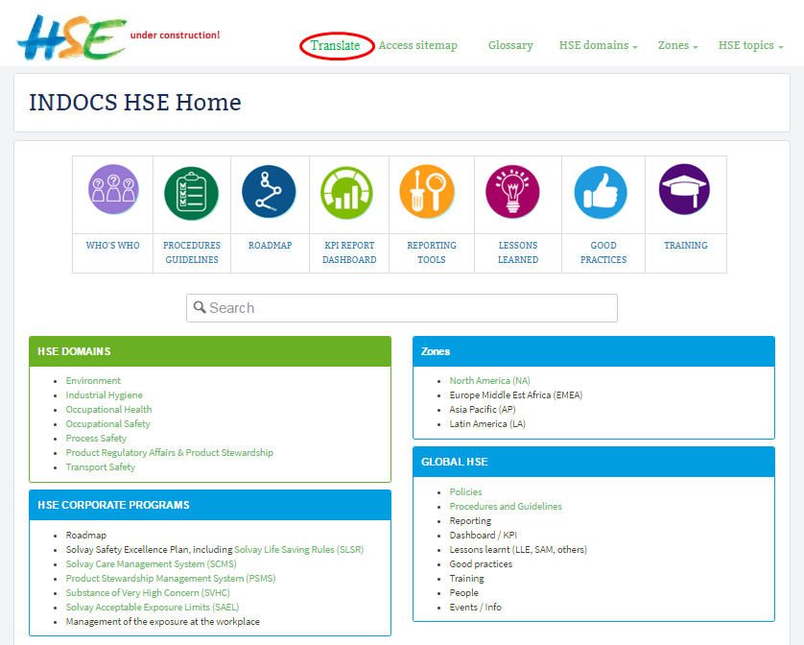Screen dimensions: 804x645
Task: Follow the North America (NA) link
Action: tap(489, 381)
